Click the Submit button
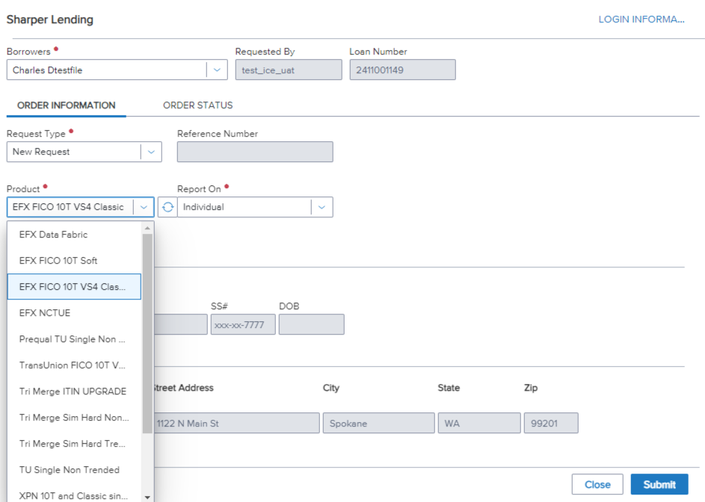 (x=659, y=485)
